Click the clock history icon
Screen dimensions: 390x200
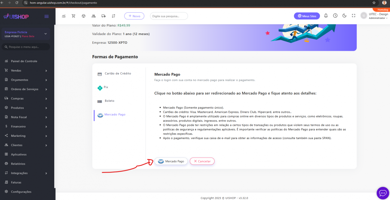tap(335, 16)
